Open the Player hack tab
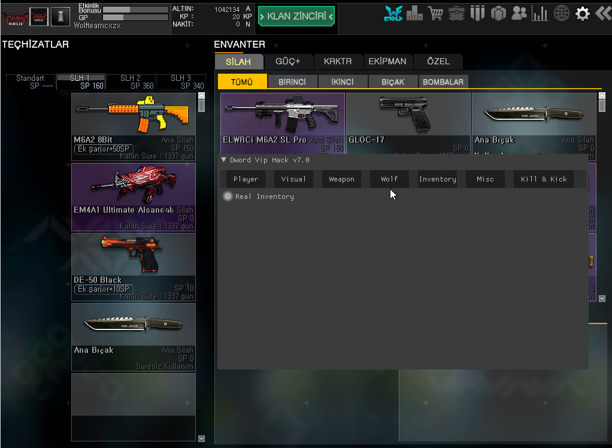Screen dimensions: 612x448 (x=246, y=179)
